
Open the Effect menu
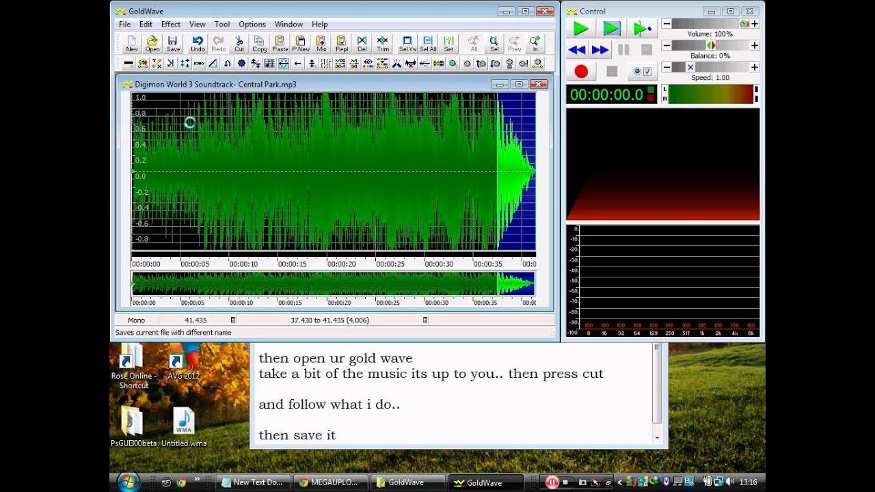click(171, 24)
